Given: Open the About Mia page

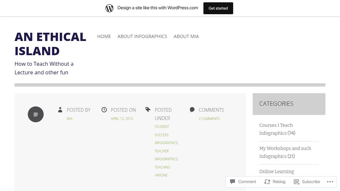Looking at the screenshot, I should point(186,36).
